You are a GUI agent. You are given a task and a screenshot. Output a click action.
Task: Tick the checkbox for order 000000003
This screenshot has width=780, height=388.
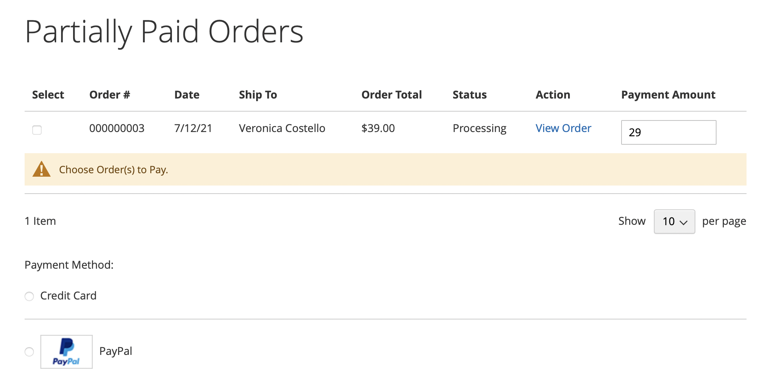pyautogui.click(x=37, y=130)
